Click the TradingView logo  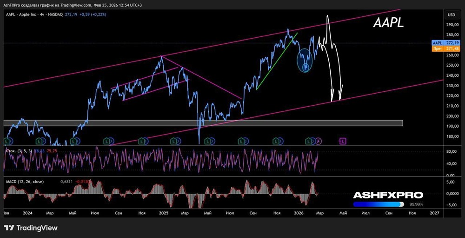point(31,228)
